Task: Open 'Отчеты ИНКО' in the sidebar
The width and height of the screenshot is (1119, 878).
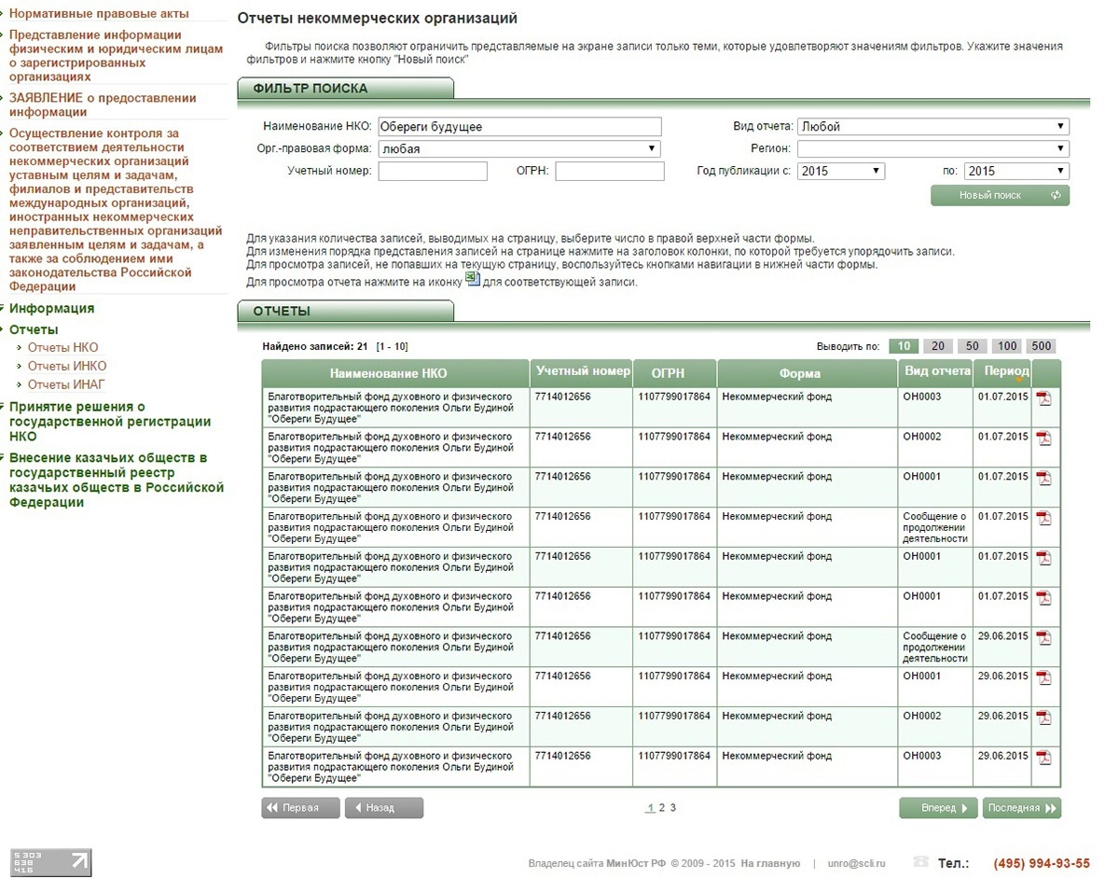Action: click(67, 366)
